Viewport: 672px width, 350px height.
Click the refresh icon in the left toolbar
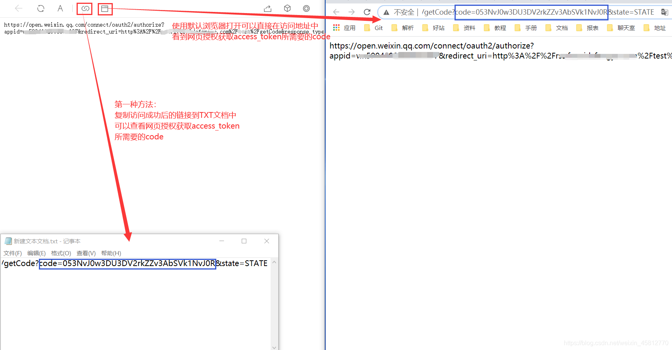click(x=41, y=8)
